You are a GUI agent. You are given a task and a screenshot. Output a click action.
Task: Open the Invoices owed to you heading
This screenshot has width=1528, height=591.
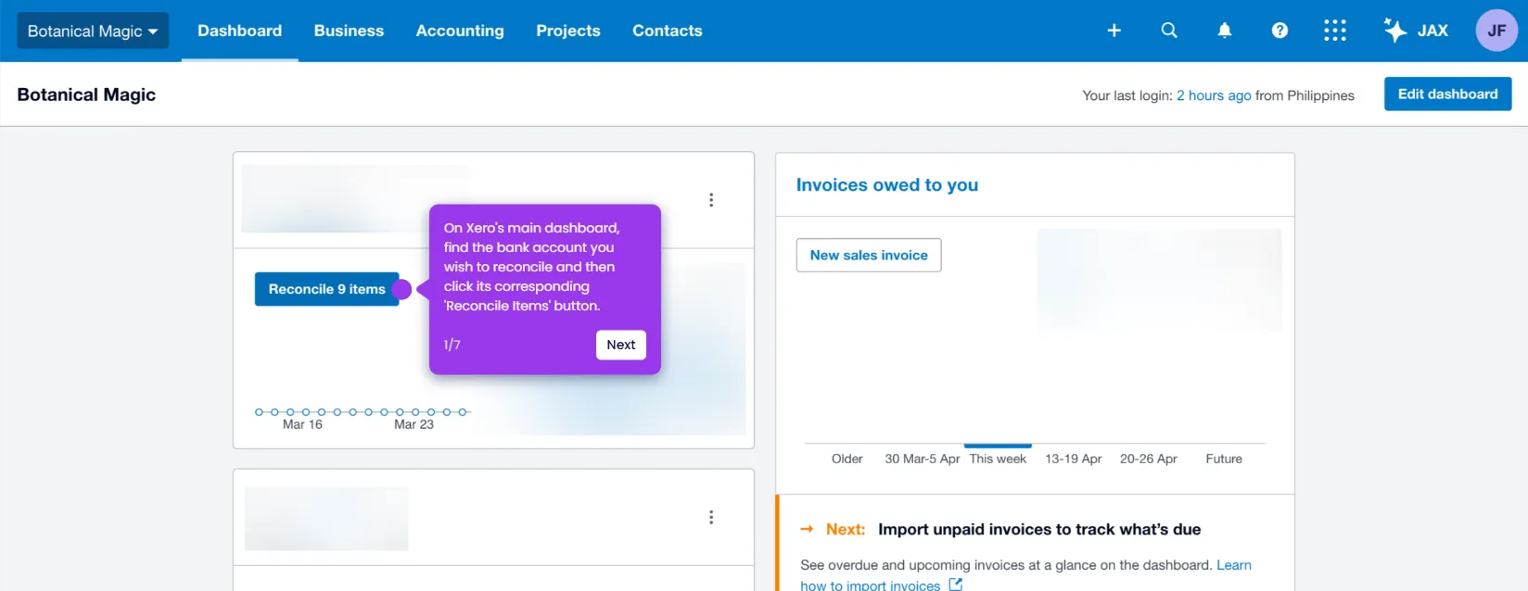[x=887, y=184]
